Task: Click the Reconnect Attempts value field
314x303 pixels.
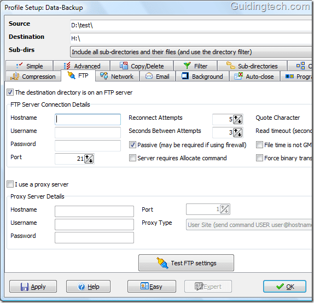Action: coord(223,119)
